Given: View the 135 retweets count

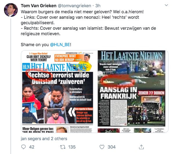Looking at the screenshot, I should pyautogui.click(x=72, y=147).
